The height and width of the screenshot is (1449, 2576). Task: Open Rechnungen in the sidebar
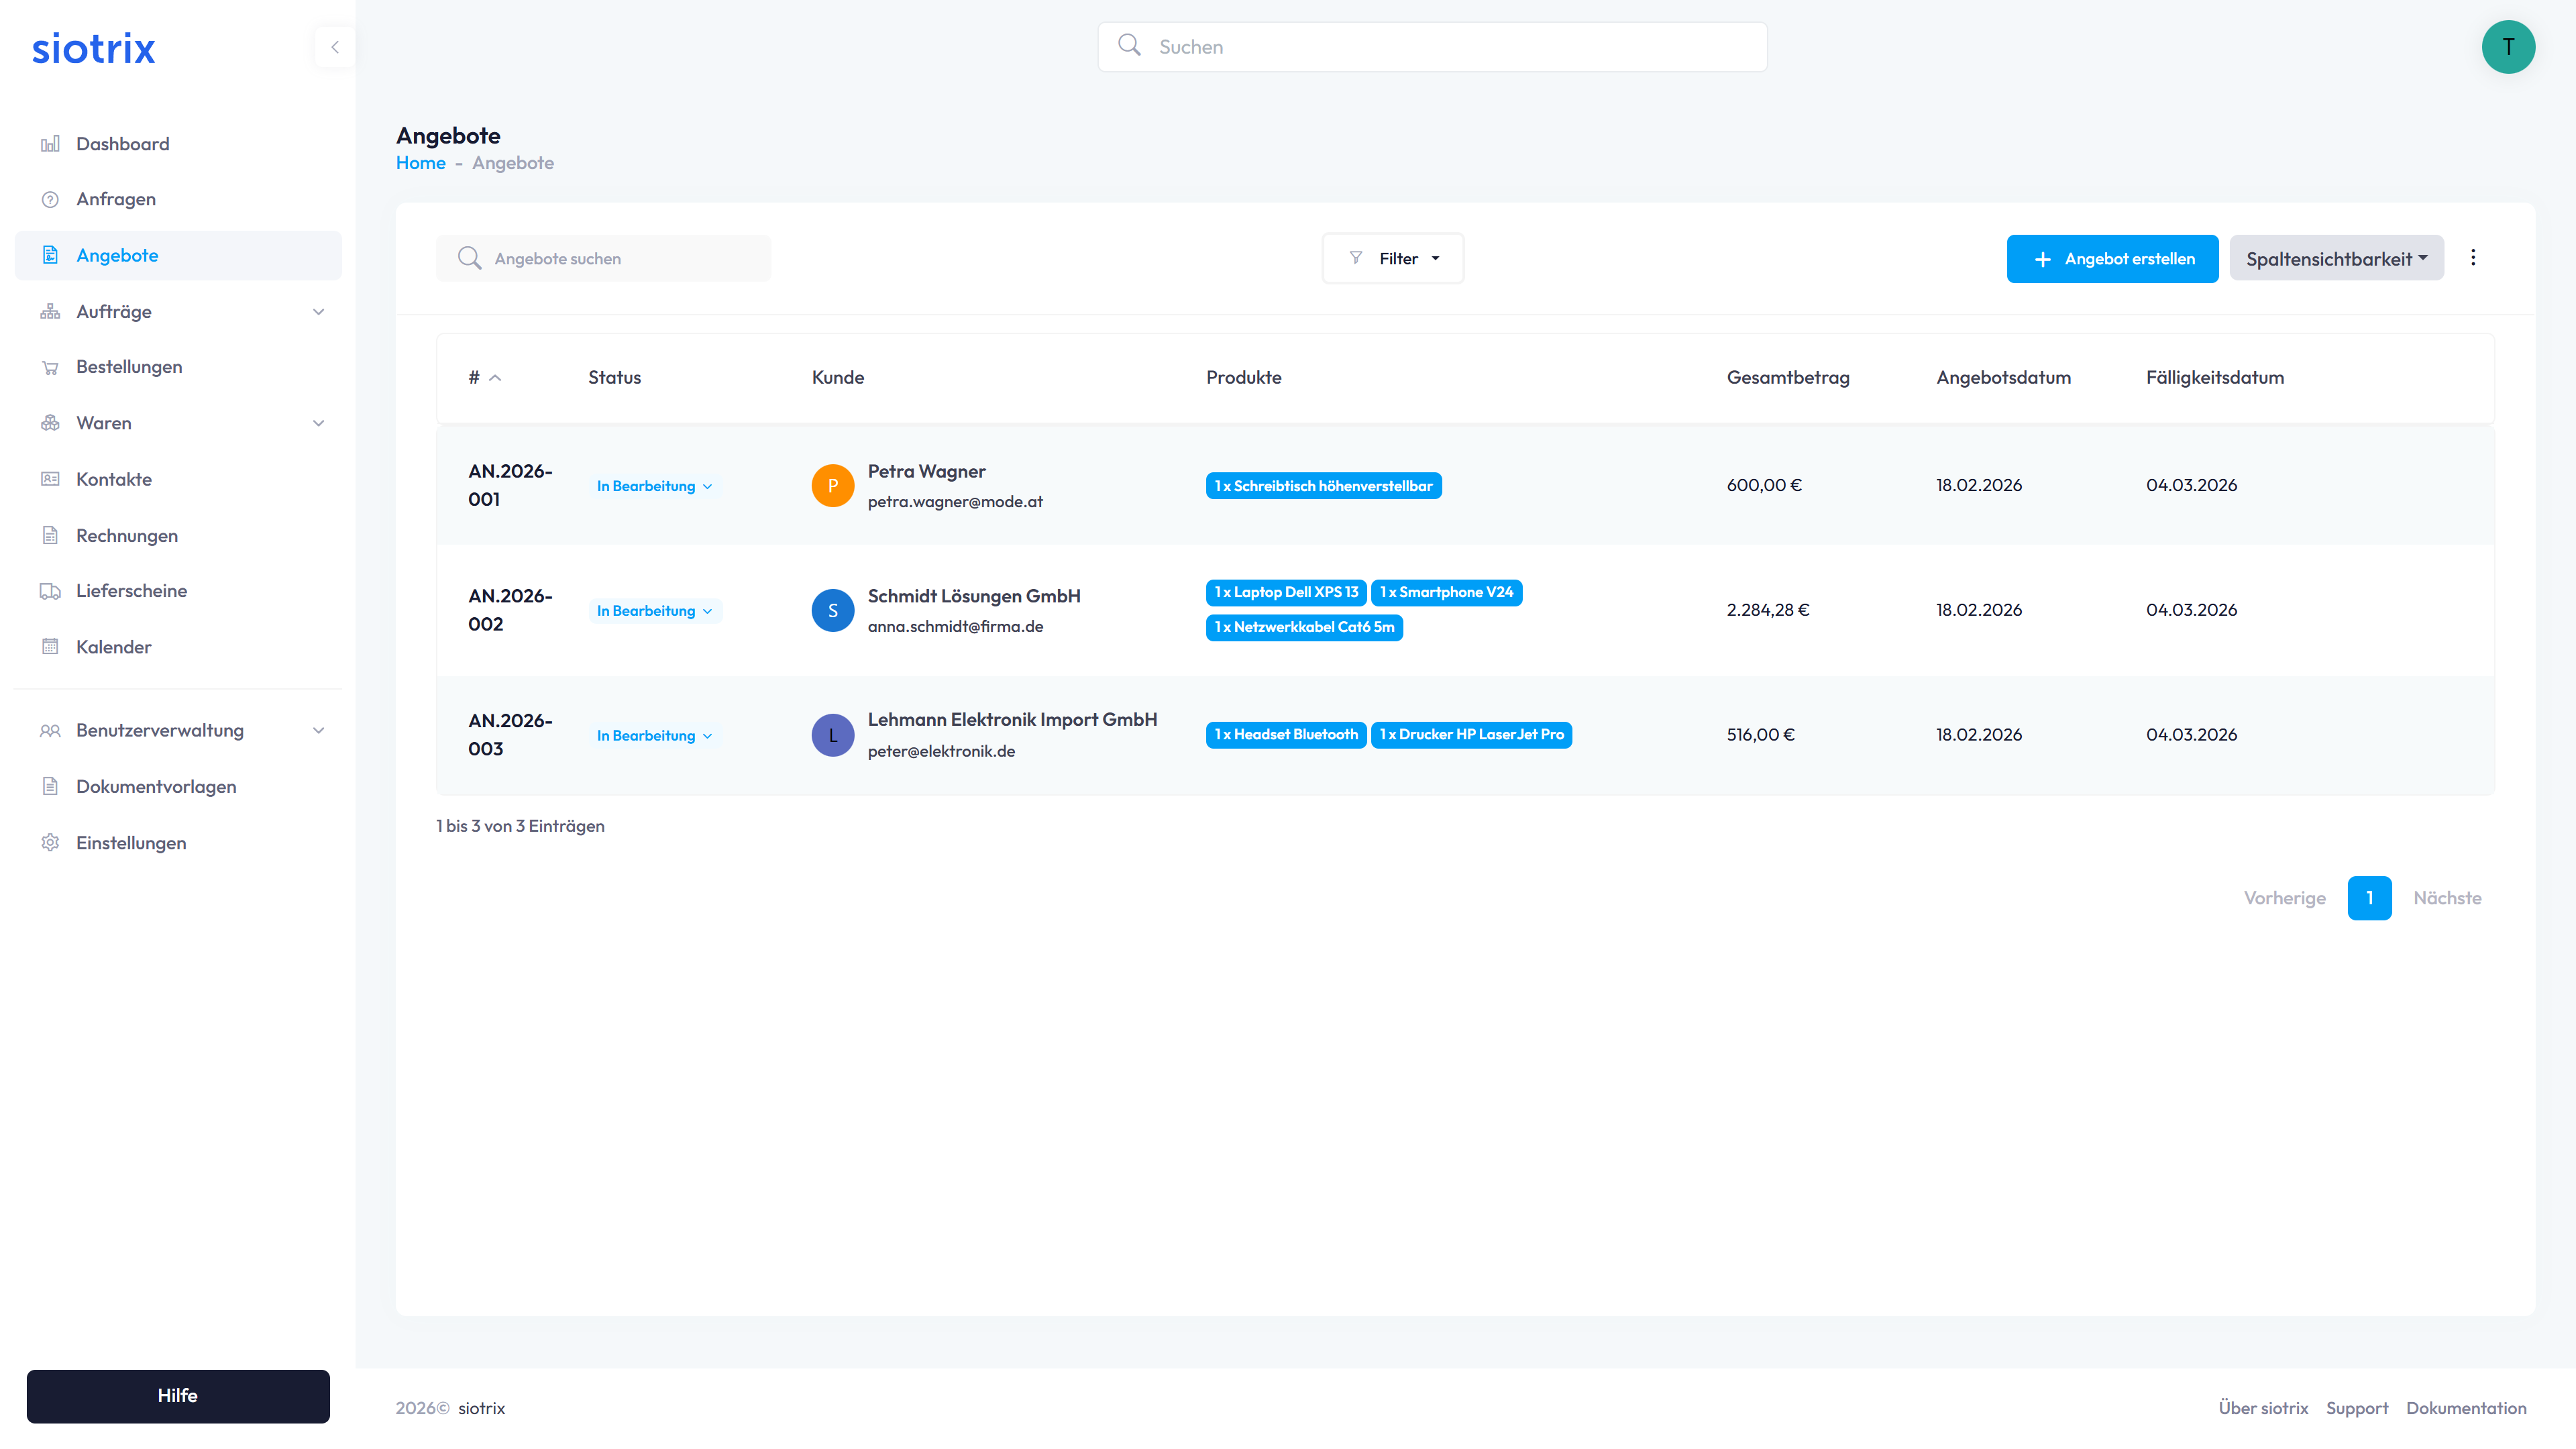coord(127,535)
